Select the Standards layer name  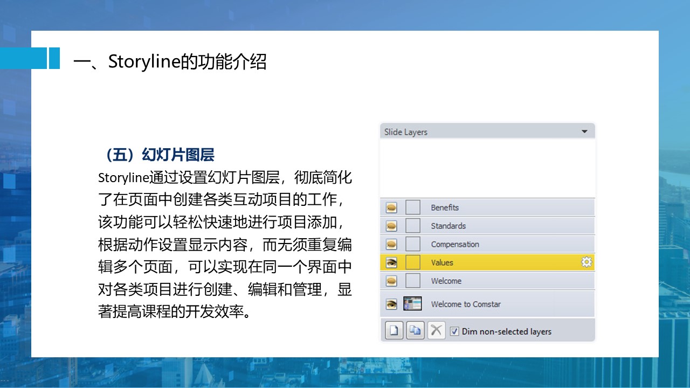pos(448,226)
